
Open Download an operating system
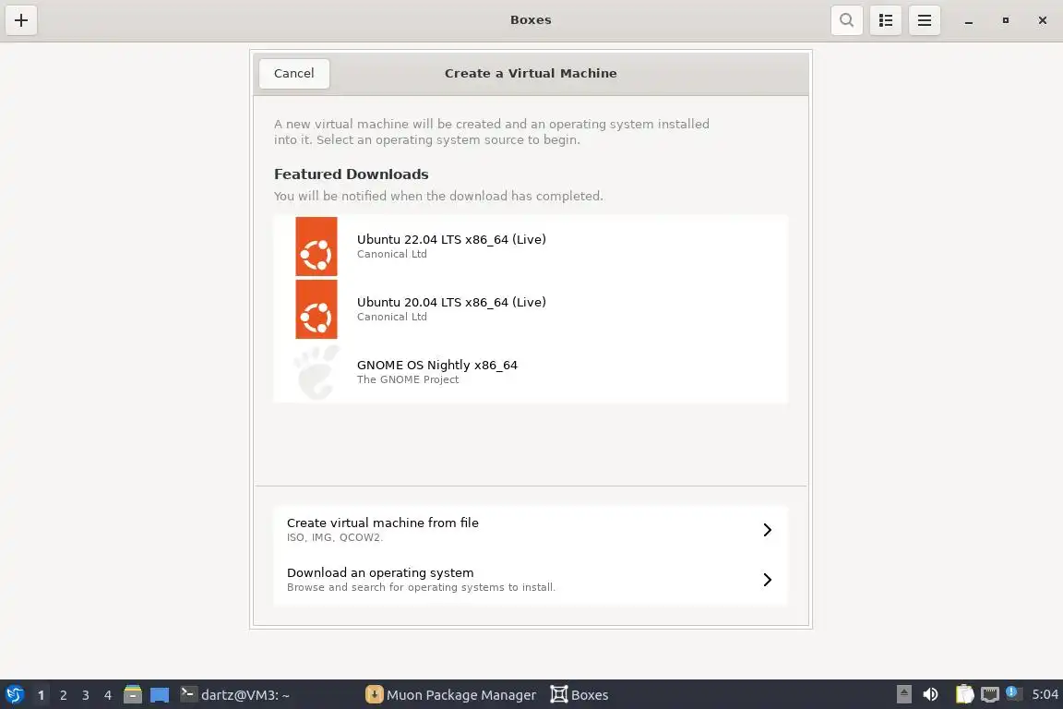click(x=531, y=580)
